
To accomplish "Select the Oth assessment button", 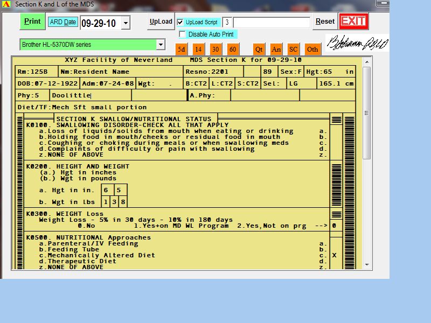I will 312,50.
